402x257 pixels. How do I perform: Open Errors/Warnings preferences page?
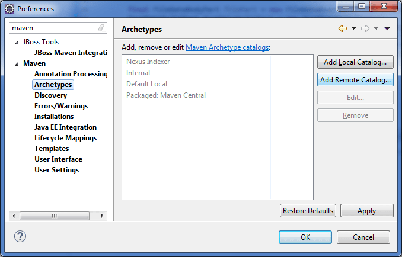pos(61,106)
